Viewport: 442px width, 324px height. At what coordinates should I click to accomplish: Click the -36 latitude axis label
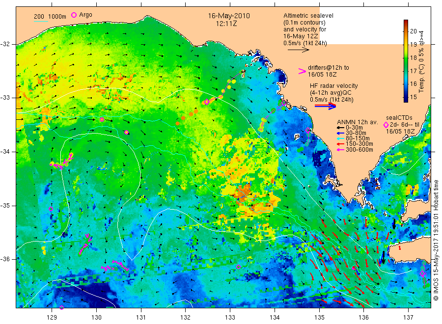pyautogui.click(x=5, y=259)
